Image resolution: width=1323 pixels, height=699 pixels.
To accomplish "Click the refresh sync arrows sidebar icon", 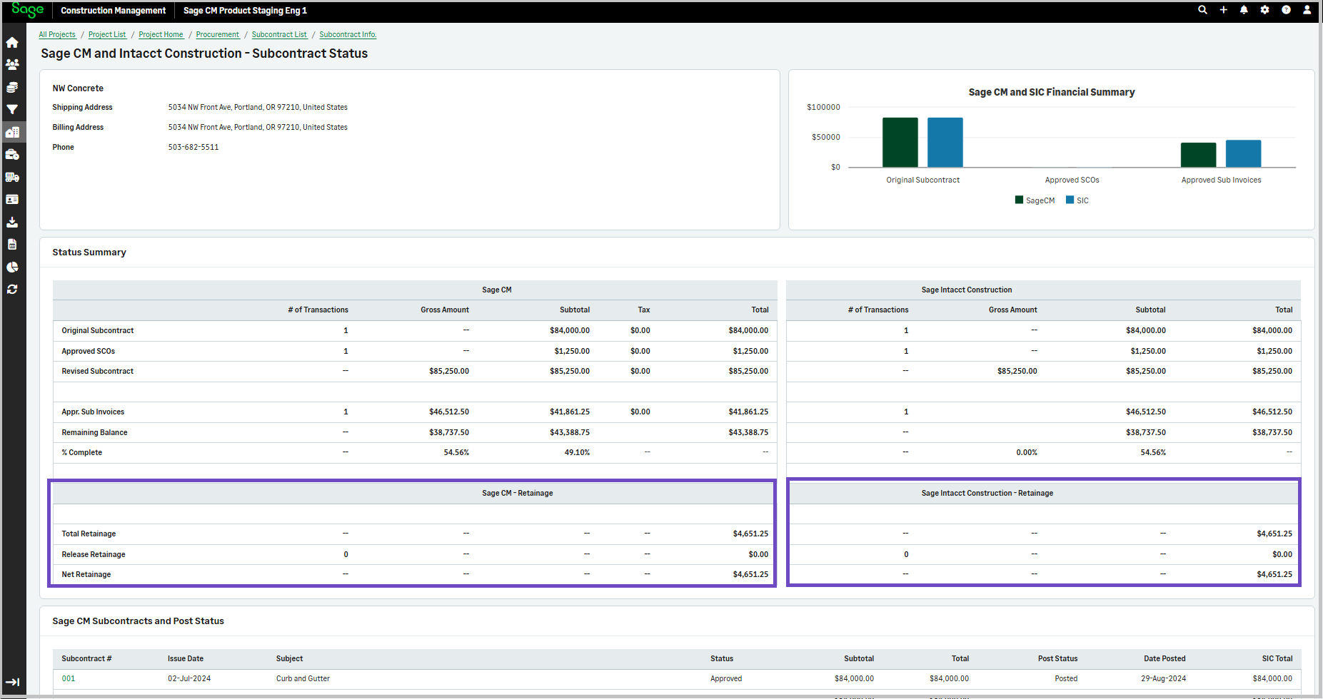I will [x=12, y=290].
